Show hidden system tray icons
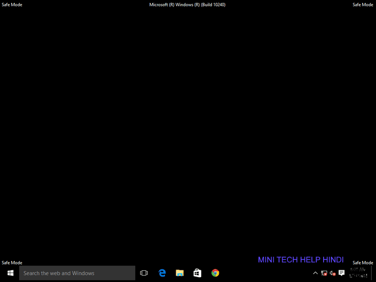The image size is (376, 282). pyautogui.click(x=315, y=273)
